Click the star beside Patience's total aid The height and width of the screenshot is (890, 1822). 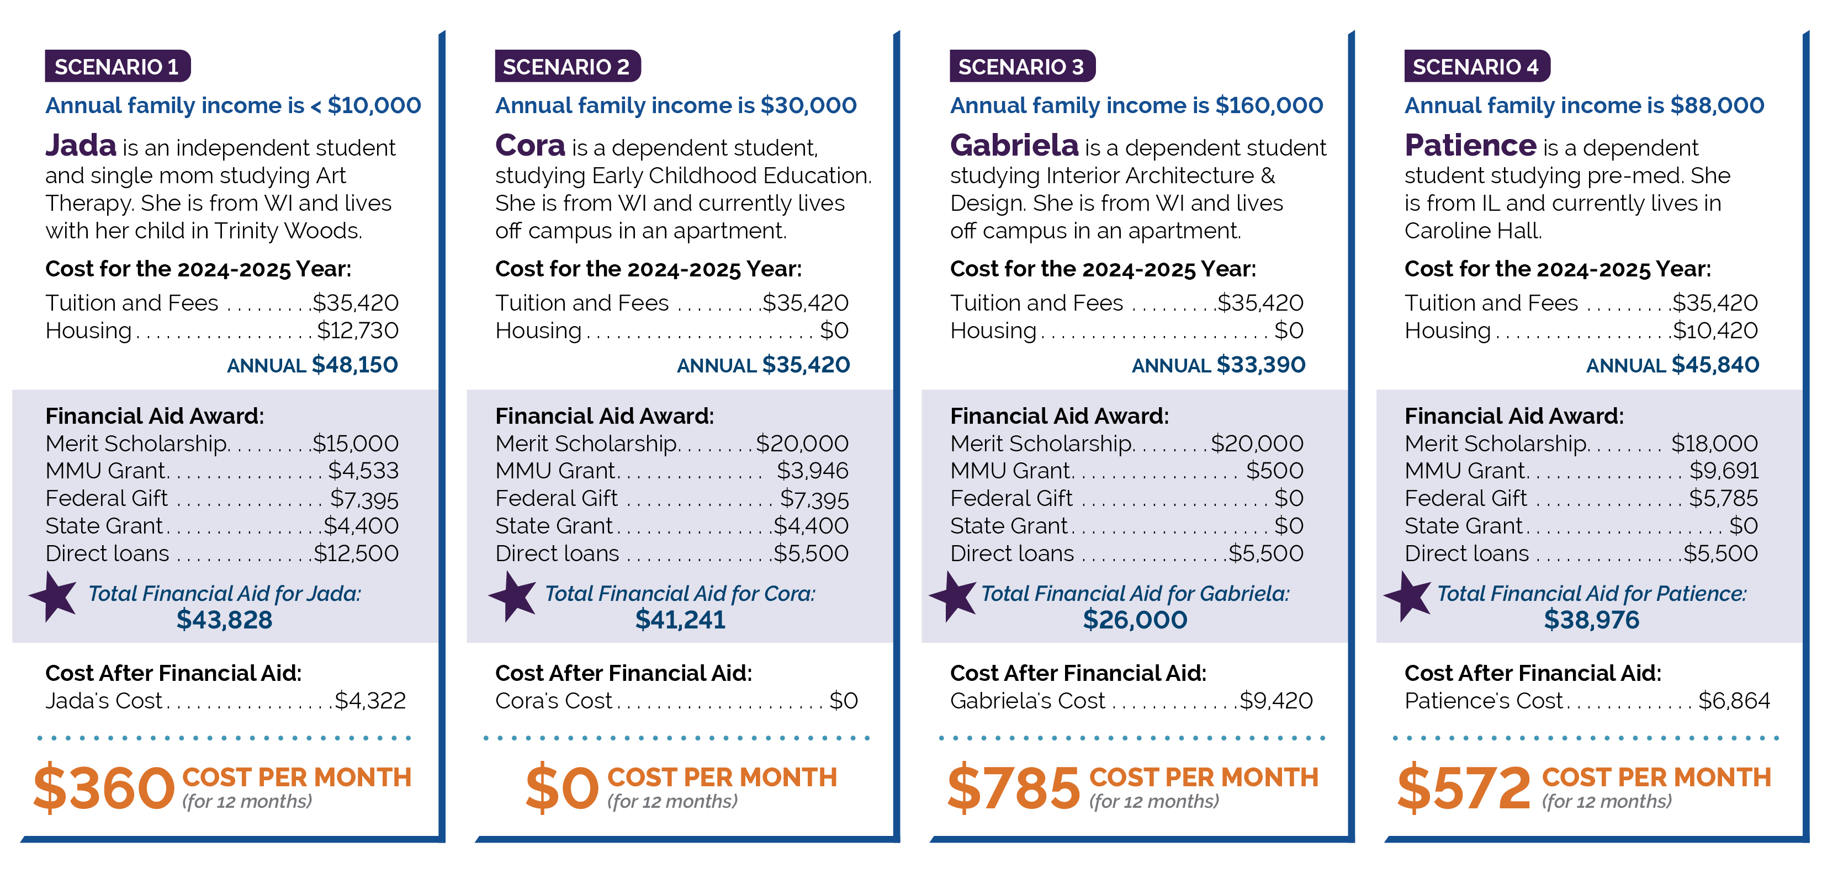1407,596
